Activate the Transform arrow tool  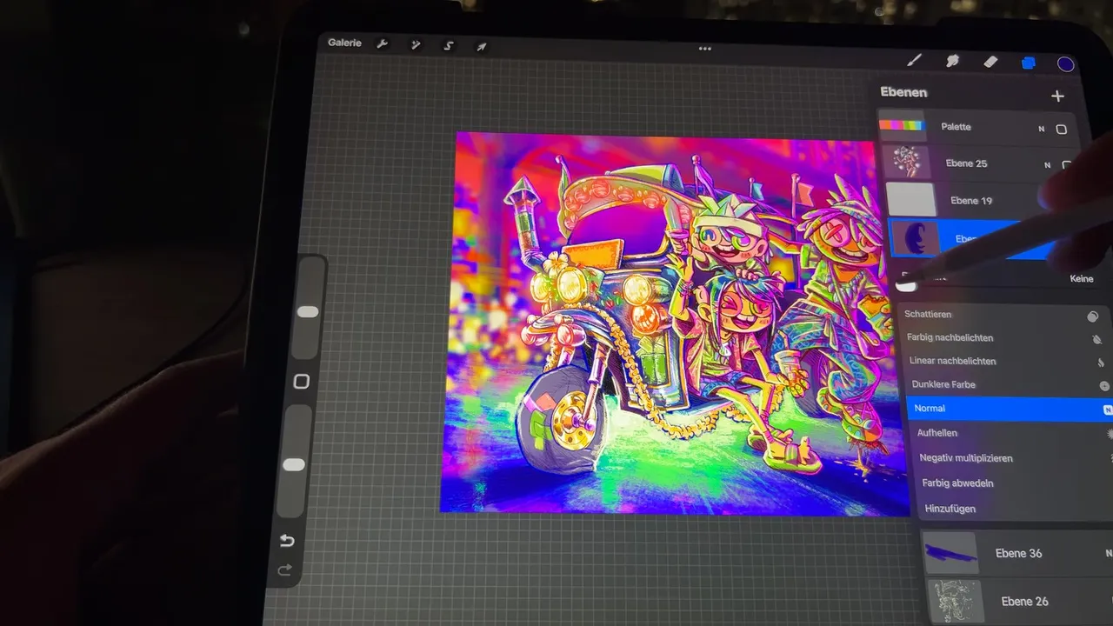point(481,46)
